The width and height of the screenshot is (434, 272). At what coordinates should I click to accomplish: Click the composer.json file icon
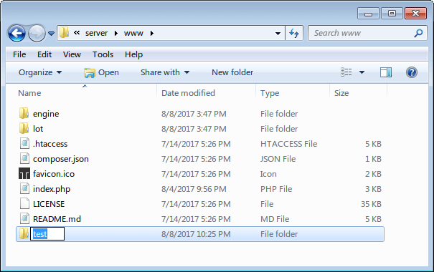24,158
